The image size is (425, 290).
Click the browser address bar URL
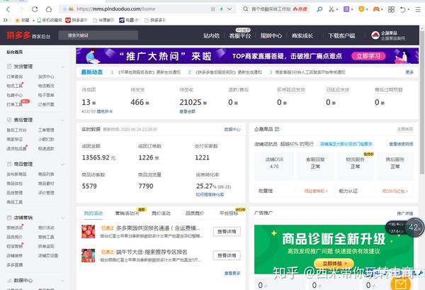pyautogui.click(x=116, y=9)
